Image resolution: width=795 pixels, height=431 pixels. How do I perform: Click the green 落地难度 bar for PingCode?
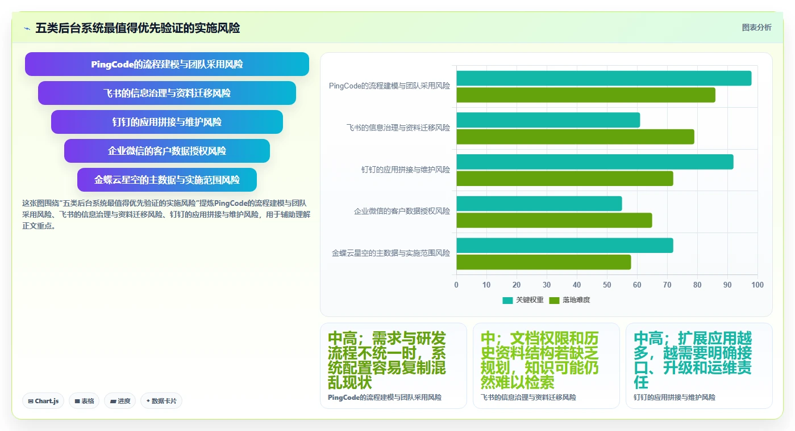tap(586, 95)
